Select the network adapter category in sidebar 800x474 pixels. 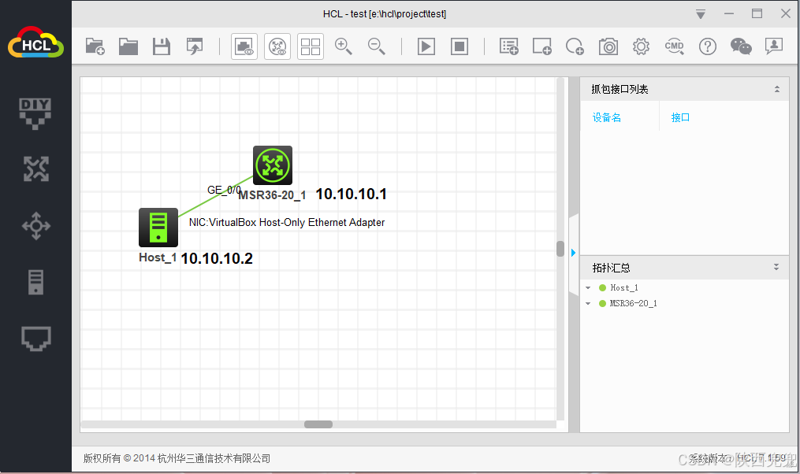tap(35, 338)
